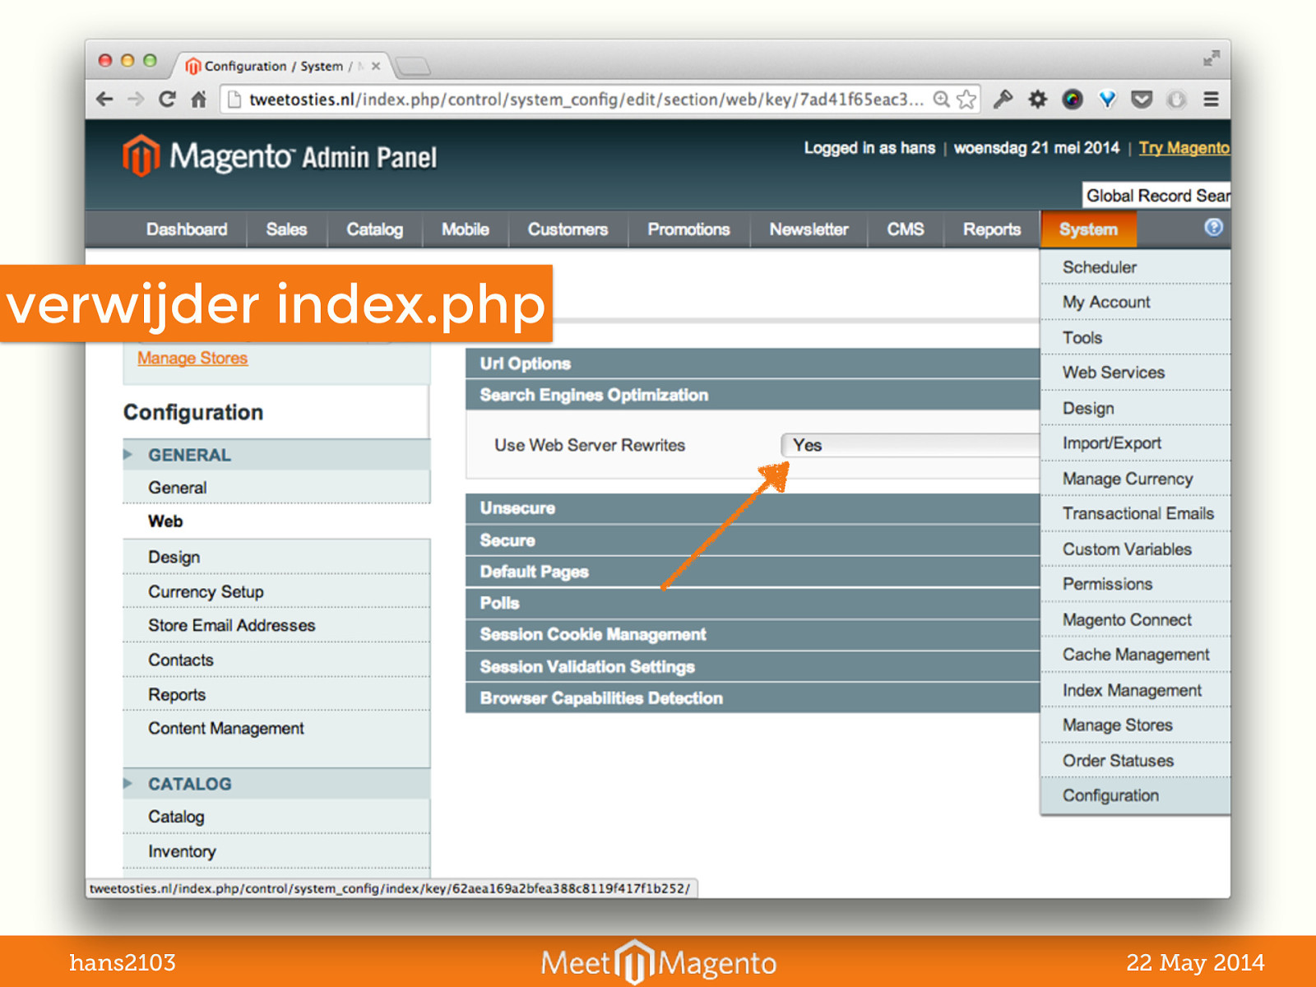The width and height of the screenshot is (1316, 987).
Task: Select Import/Export from System dropdown
Action: pos(1136,443)
